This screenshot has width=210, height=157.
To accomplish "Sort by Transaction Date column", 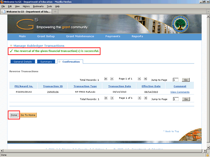I will [x=119, y=86].
